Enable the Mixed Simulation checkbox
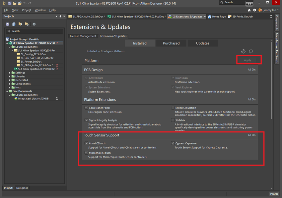This screenshot has width=282, height=198. click(173, 108)
